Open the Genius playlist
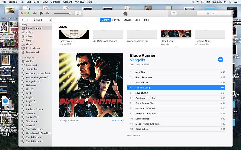The height and width of the screenshot is (150, 241). point(35,61)
